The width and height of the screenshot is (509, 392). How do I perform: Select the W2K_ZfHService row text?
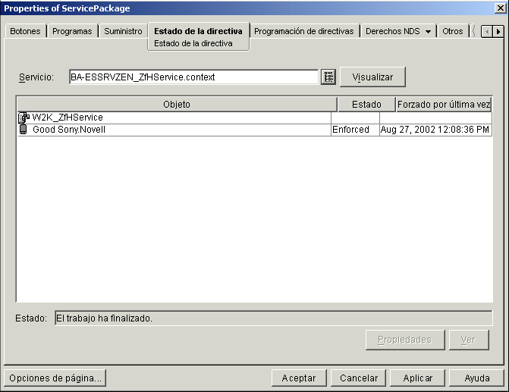point(68,118)
